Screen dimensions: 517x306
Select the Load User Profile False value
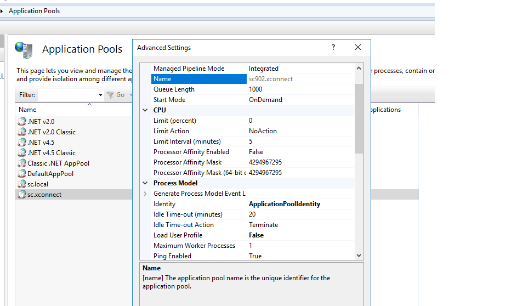[x=256, y=235]
